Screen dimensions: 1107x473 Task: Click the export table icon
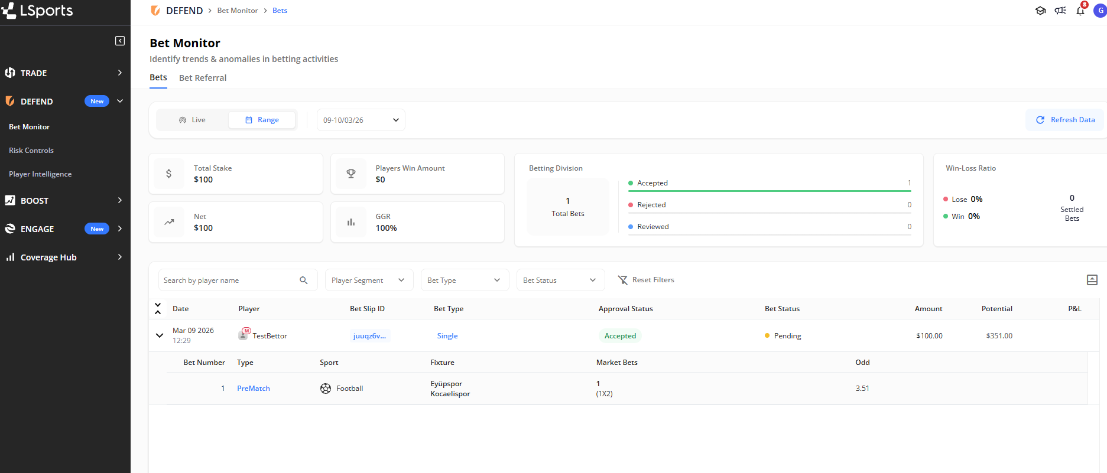[1092, 280]
